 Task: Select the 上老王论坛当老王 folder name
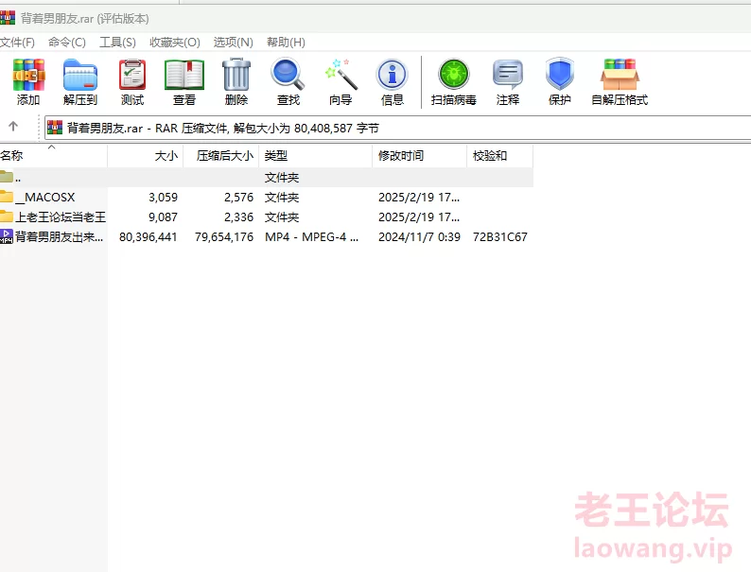coord(61,217)
